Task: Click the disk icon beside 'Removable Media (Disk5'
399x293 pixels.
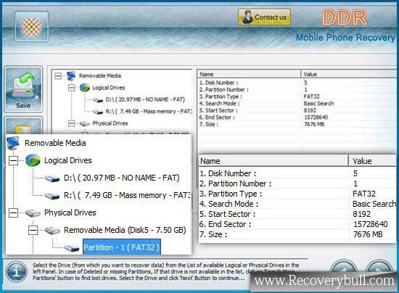Action: (52, 231)
